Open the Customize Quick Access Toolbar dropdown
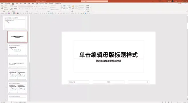 pos(92,13)
